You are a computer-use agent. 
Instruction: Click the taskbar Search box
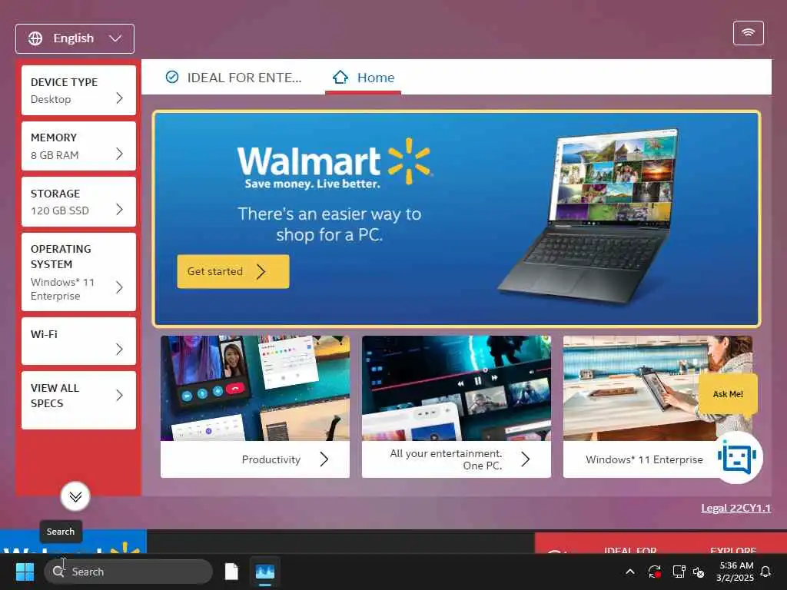(128, 572)
